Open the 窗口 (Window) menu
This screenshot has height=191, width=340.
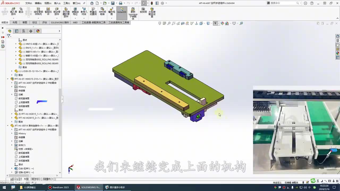tap(76, 3)
